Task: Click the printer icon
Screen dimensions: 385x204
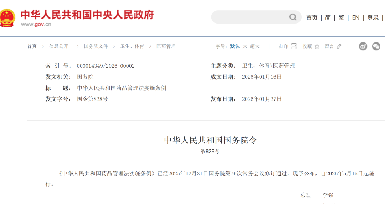Action: pos(294,46)
